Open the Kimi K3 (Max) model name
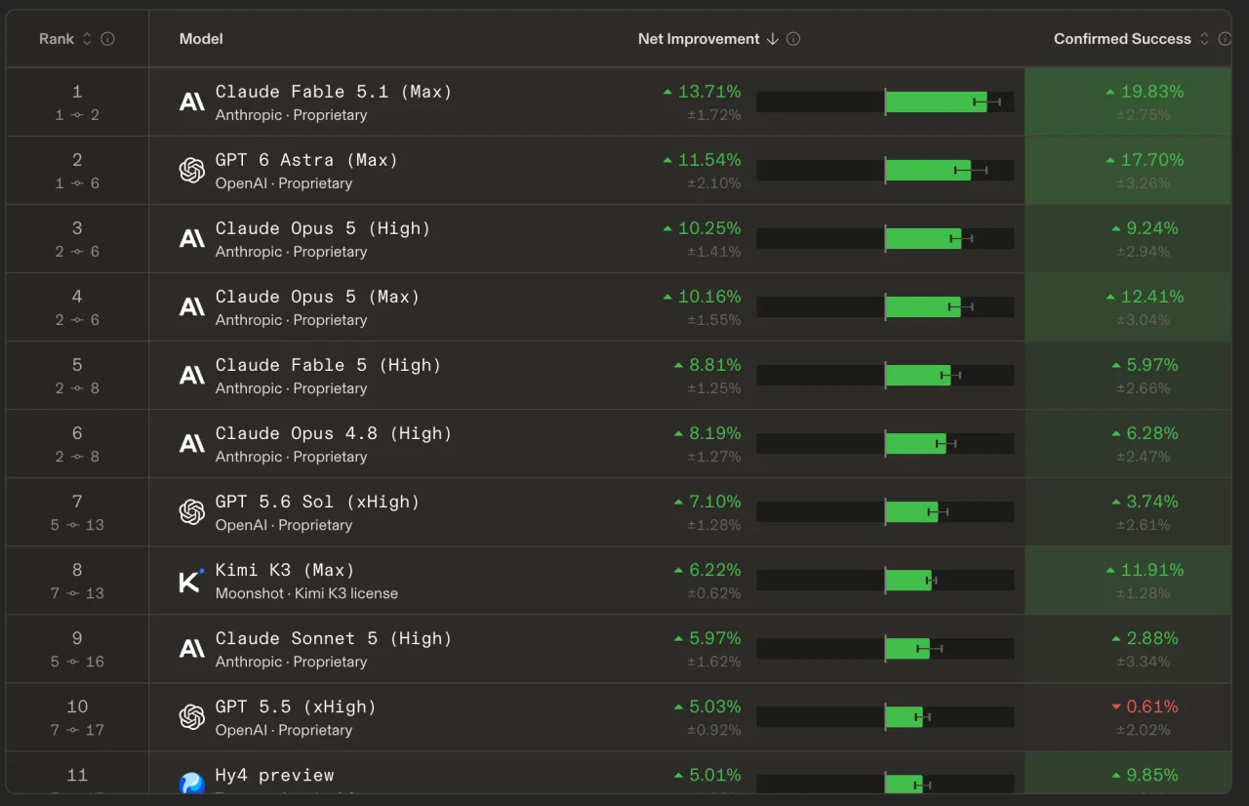Image resolution: width=1249 pixels, height=806 pixels. point(285,570)
